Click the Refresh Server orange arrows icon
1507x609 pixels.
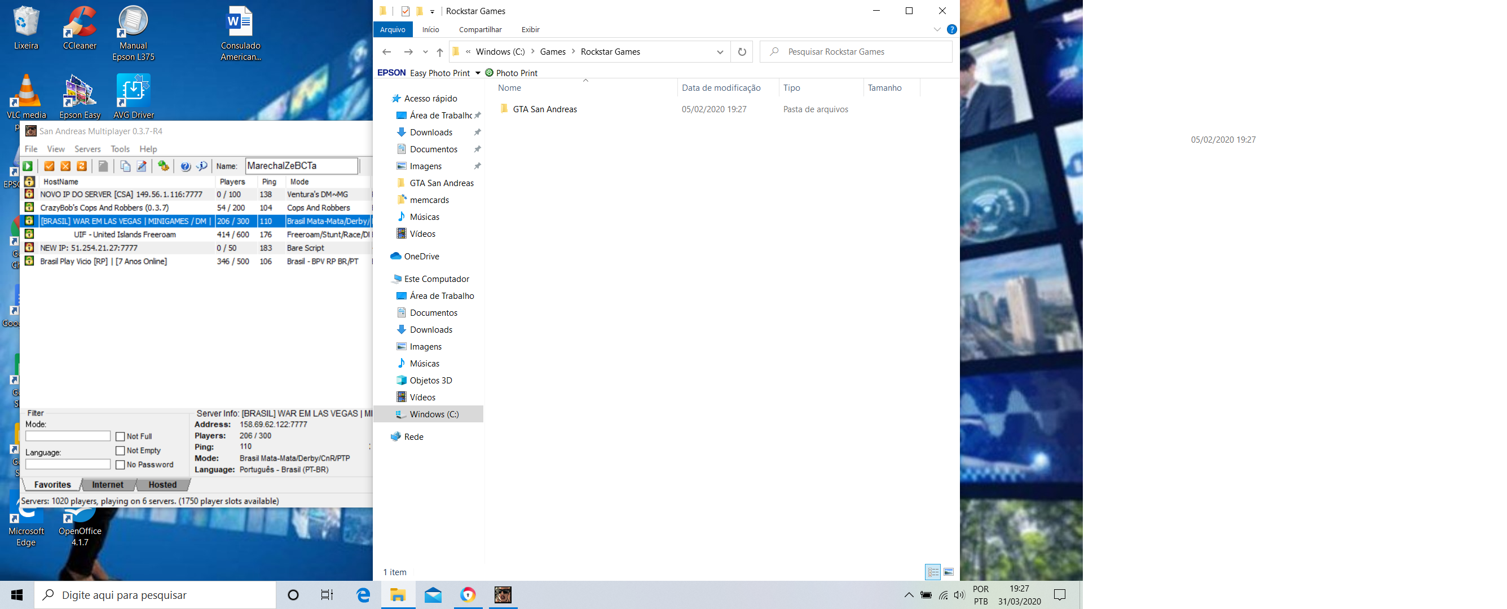pos(82,166)
